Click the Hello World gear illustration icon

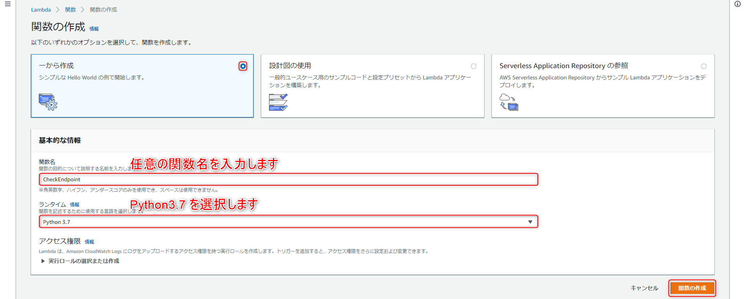tap(48, 102)
